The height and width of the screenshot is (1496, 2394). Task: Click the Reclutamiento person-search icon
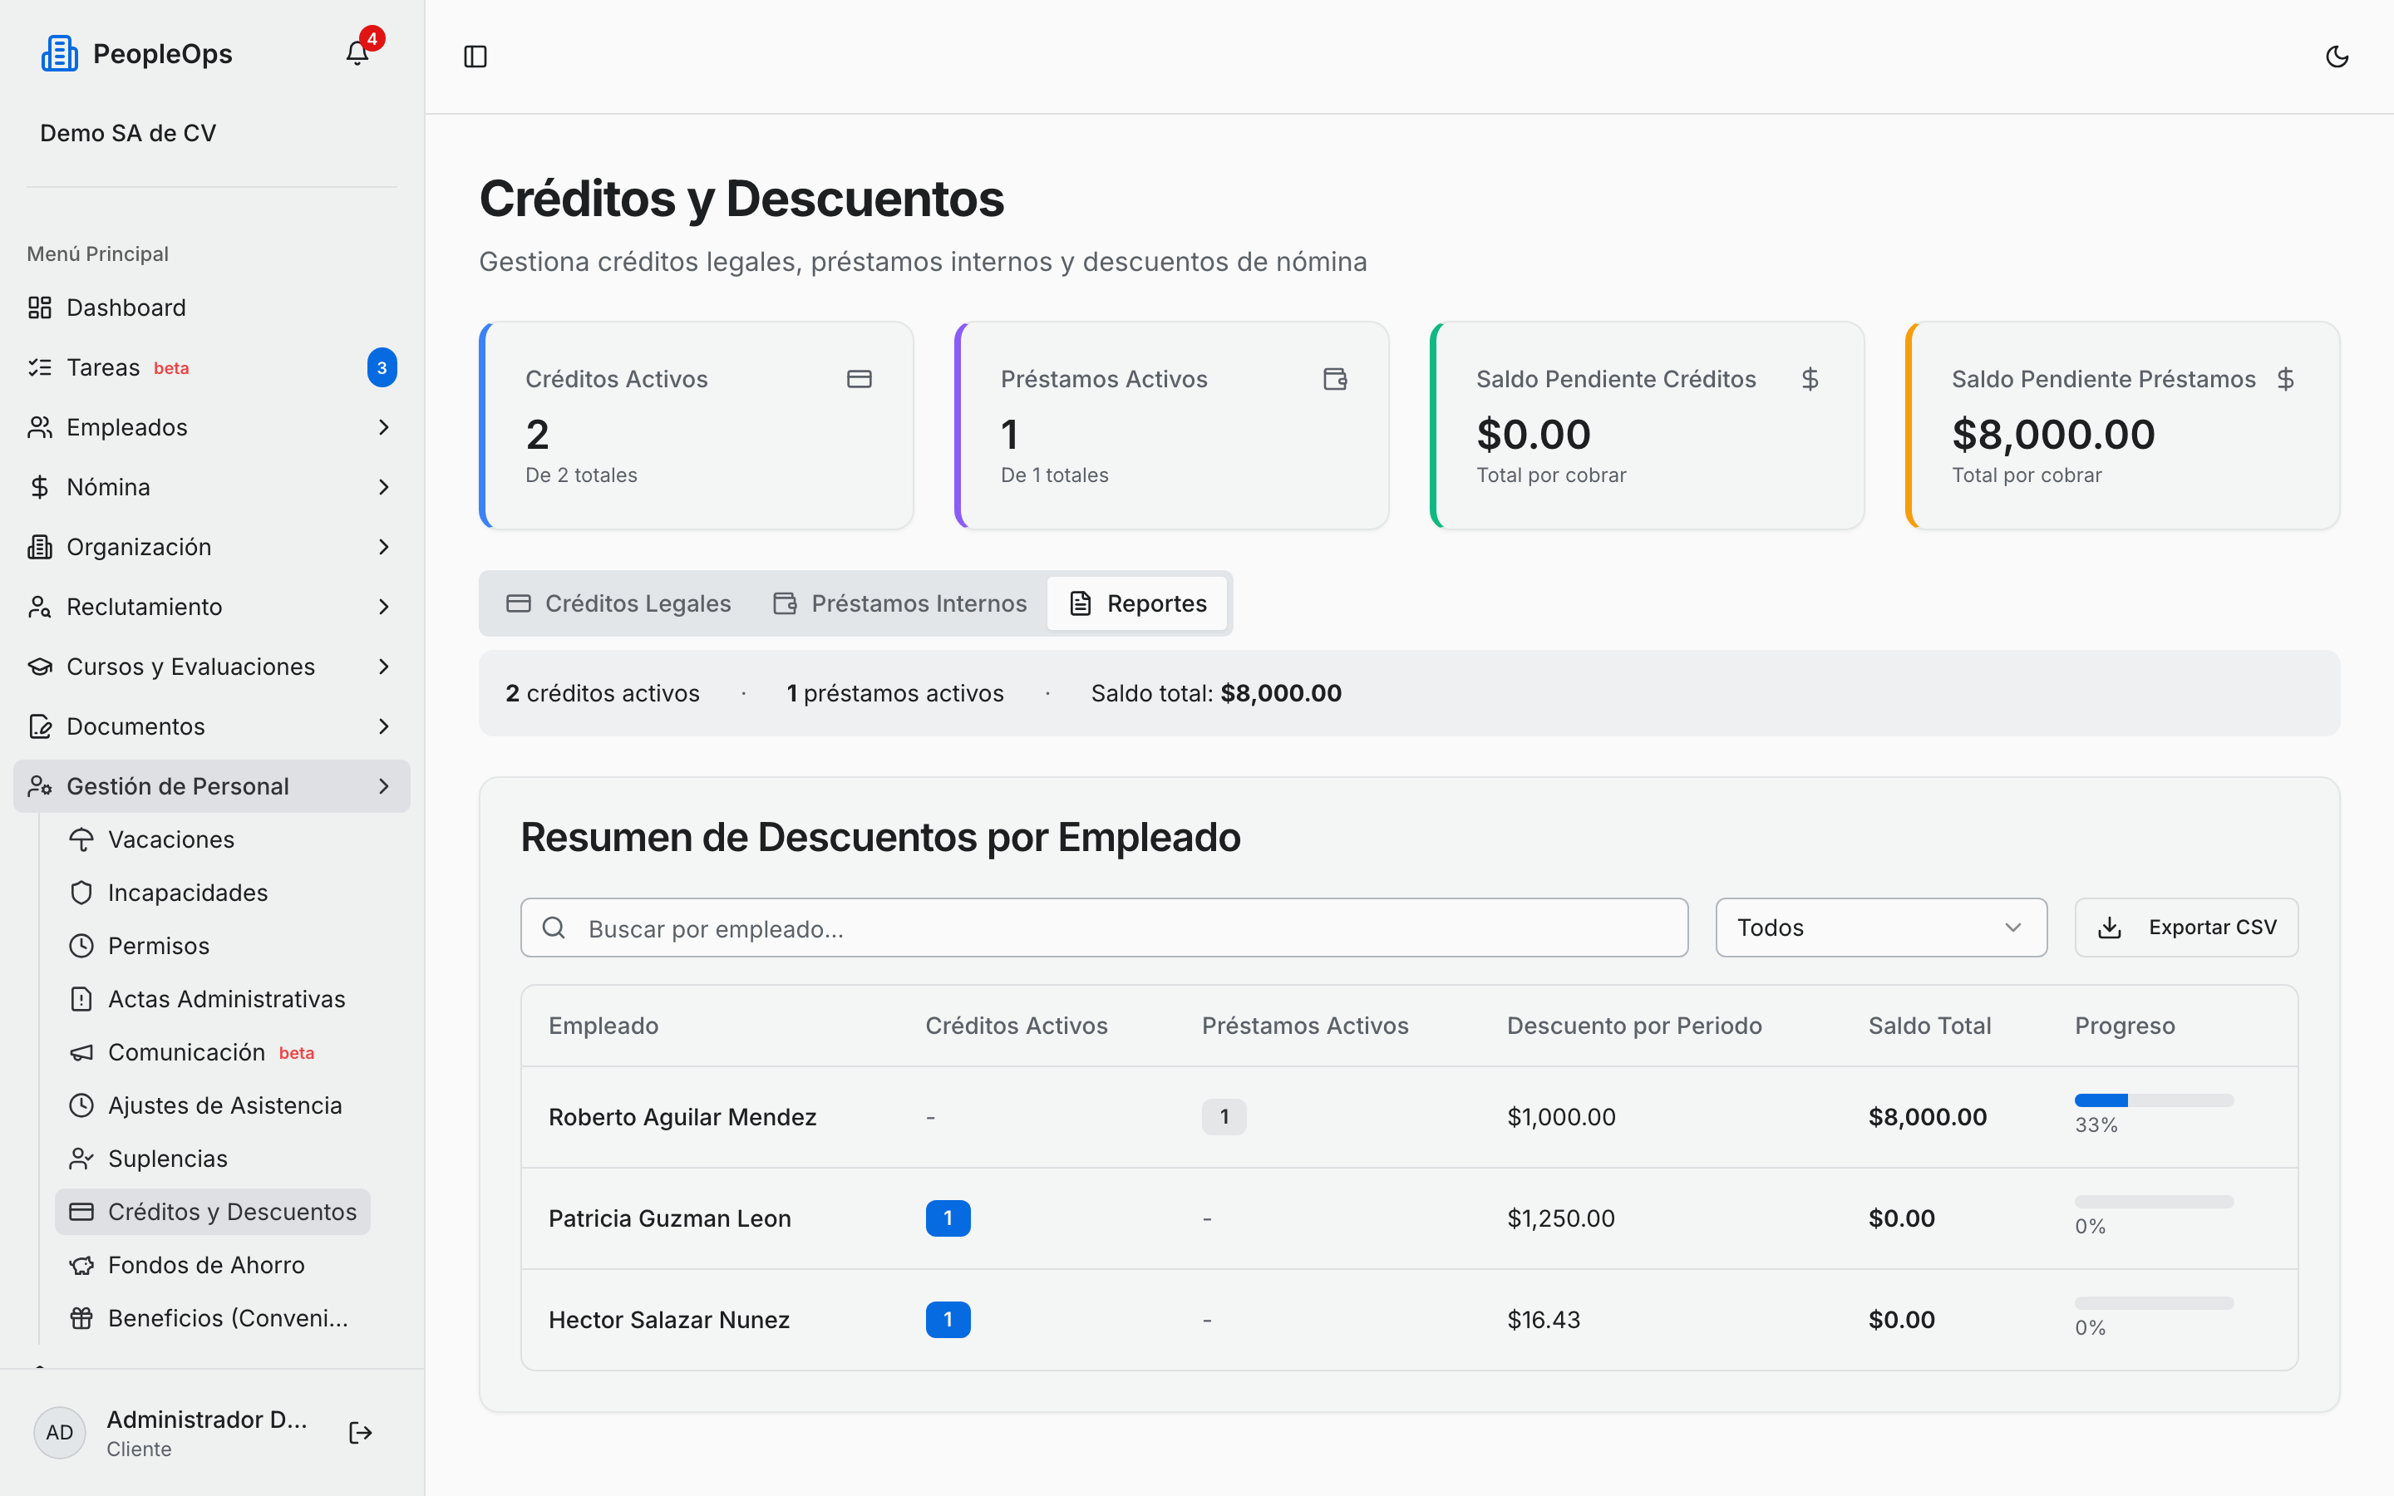[x=40, y=607]
